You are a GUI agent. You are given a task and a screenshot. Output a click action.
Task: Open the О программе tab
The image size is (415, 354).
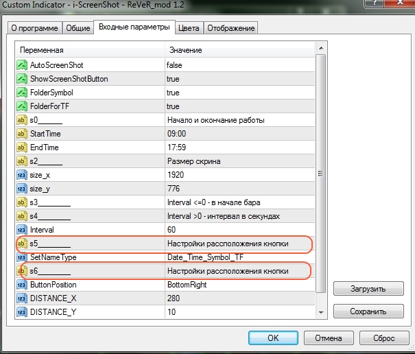pyautogui.click(x=35, y=28)
